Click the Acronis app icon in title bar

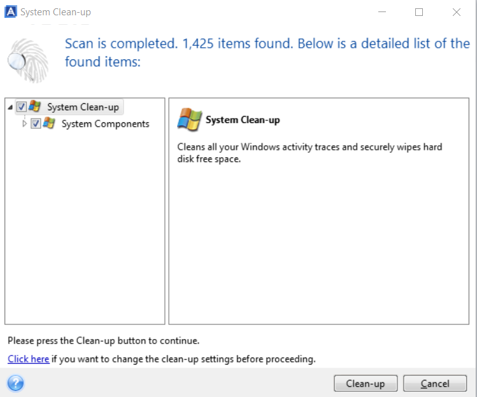click(x=10, y=12)
